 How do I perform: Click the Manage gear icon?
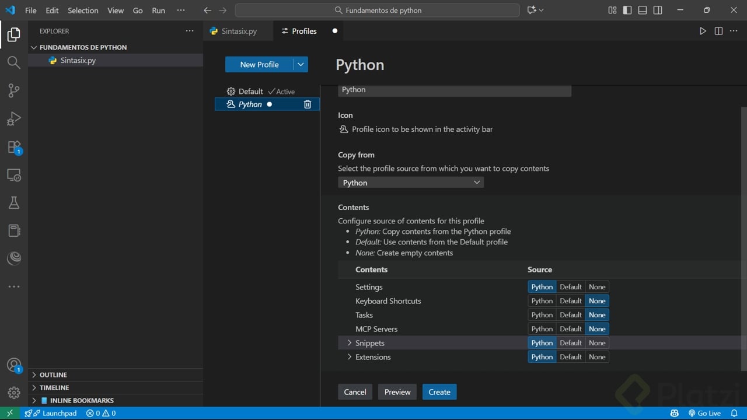(x=14, y=393)
